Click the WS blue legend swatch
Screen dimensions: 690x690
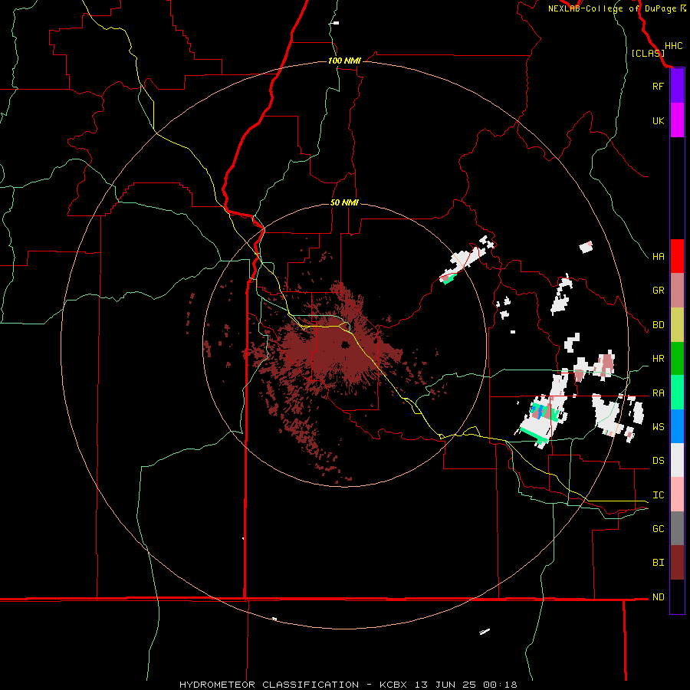tap(677, 426)
